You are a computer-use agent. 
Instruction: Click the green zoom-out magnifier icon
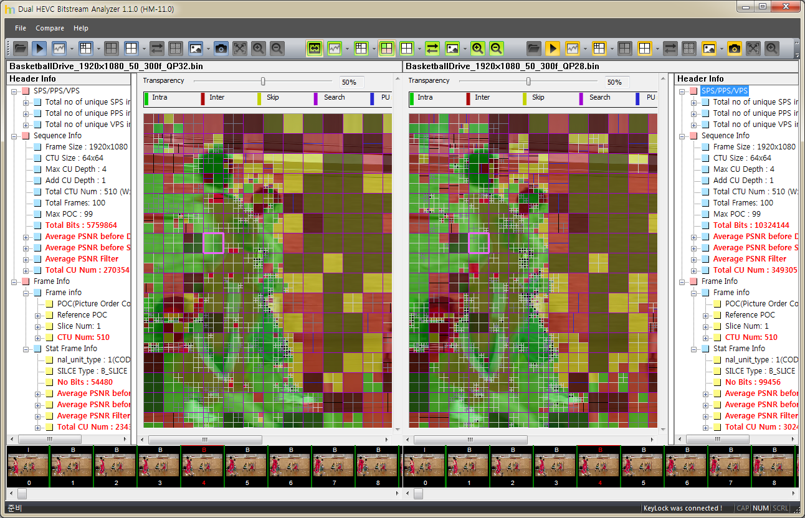[496, 48]
